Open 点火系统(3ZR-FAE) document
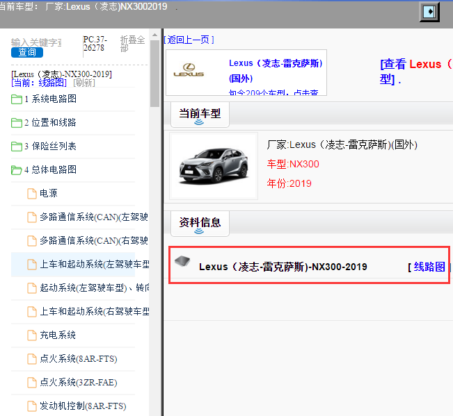Image resolution: width=453 pixels, height=416 pixels. coord(79,382)
